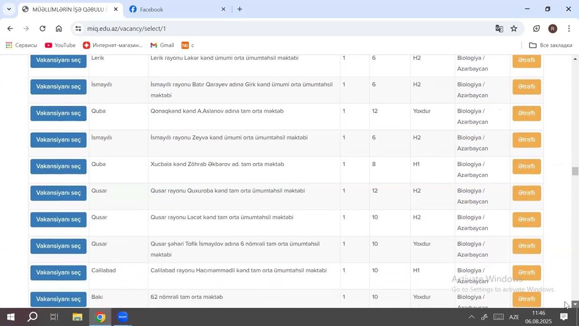Close the MÜƏLLİMLƏRİN İŞƏ QƏBULU tab
This screenshot has height=326, width=579.
coord(116,9)
